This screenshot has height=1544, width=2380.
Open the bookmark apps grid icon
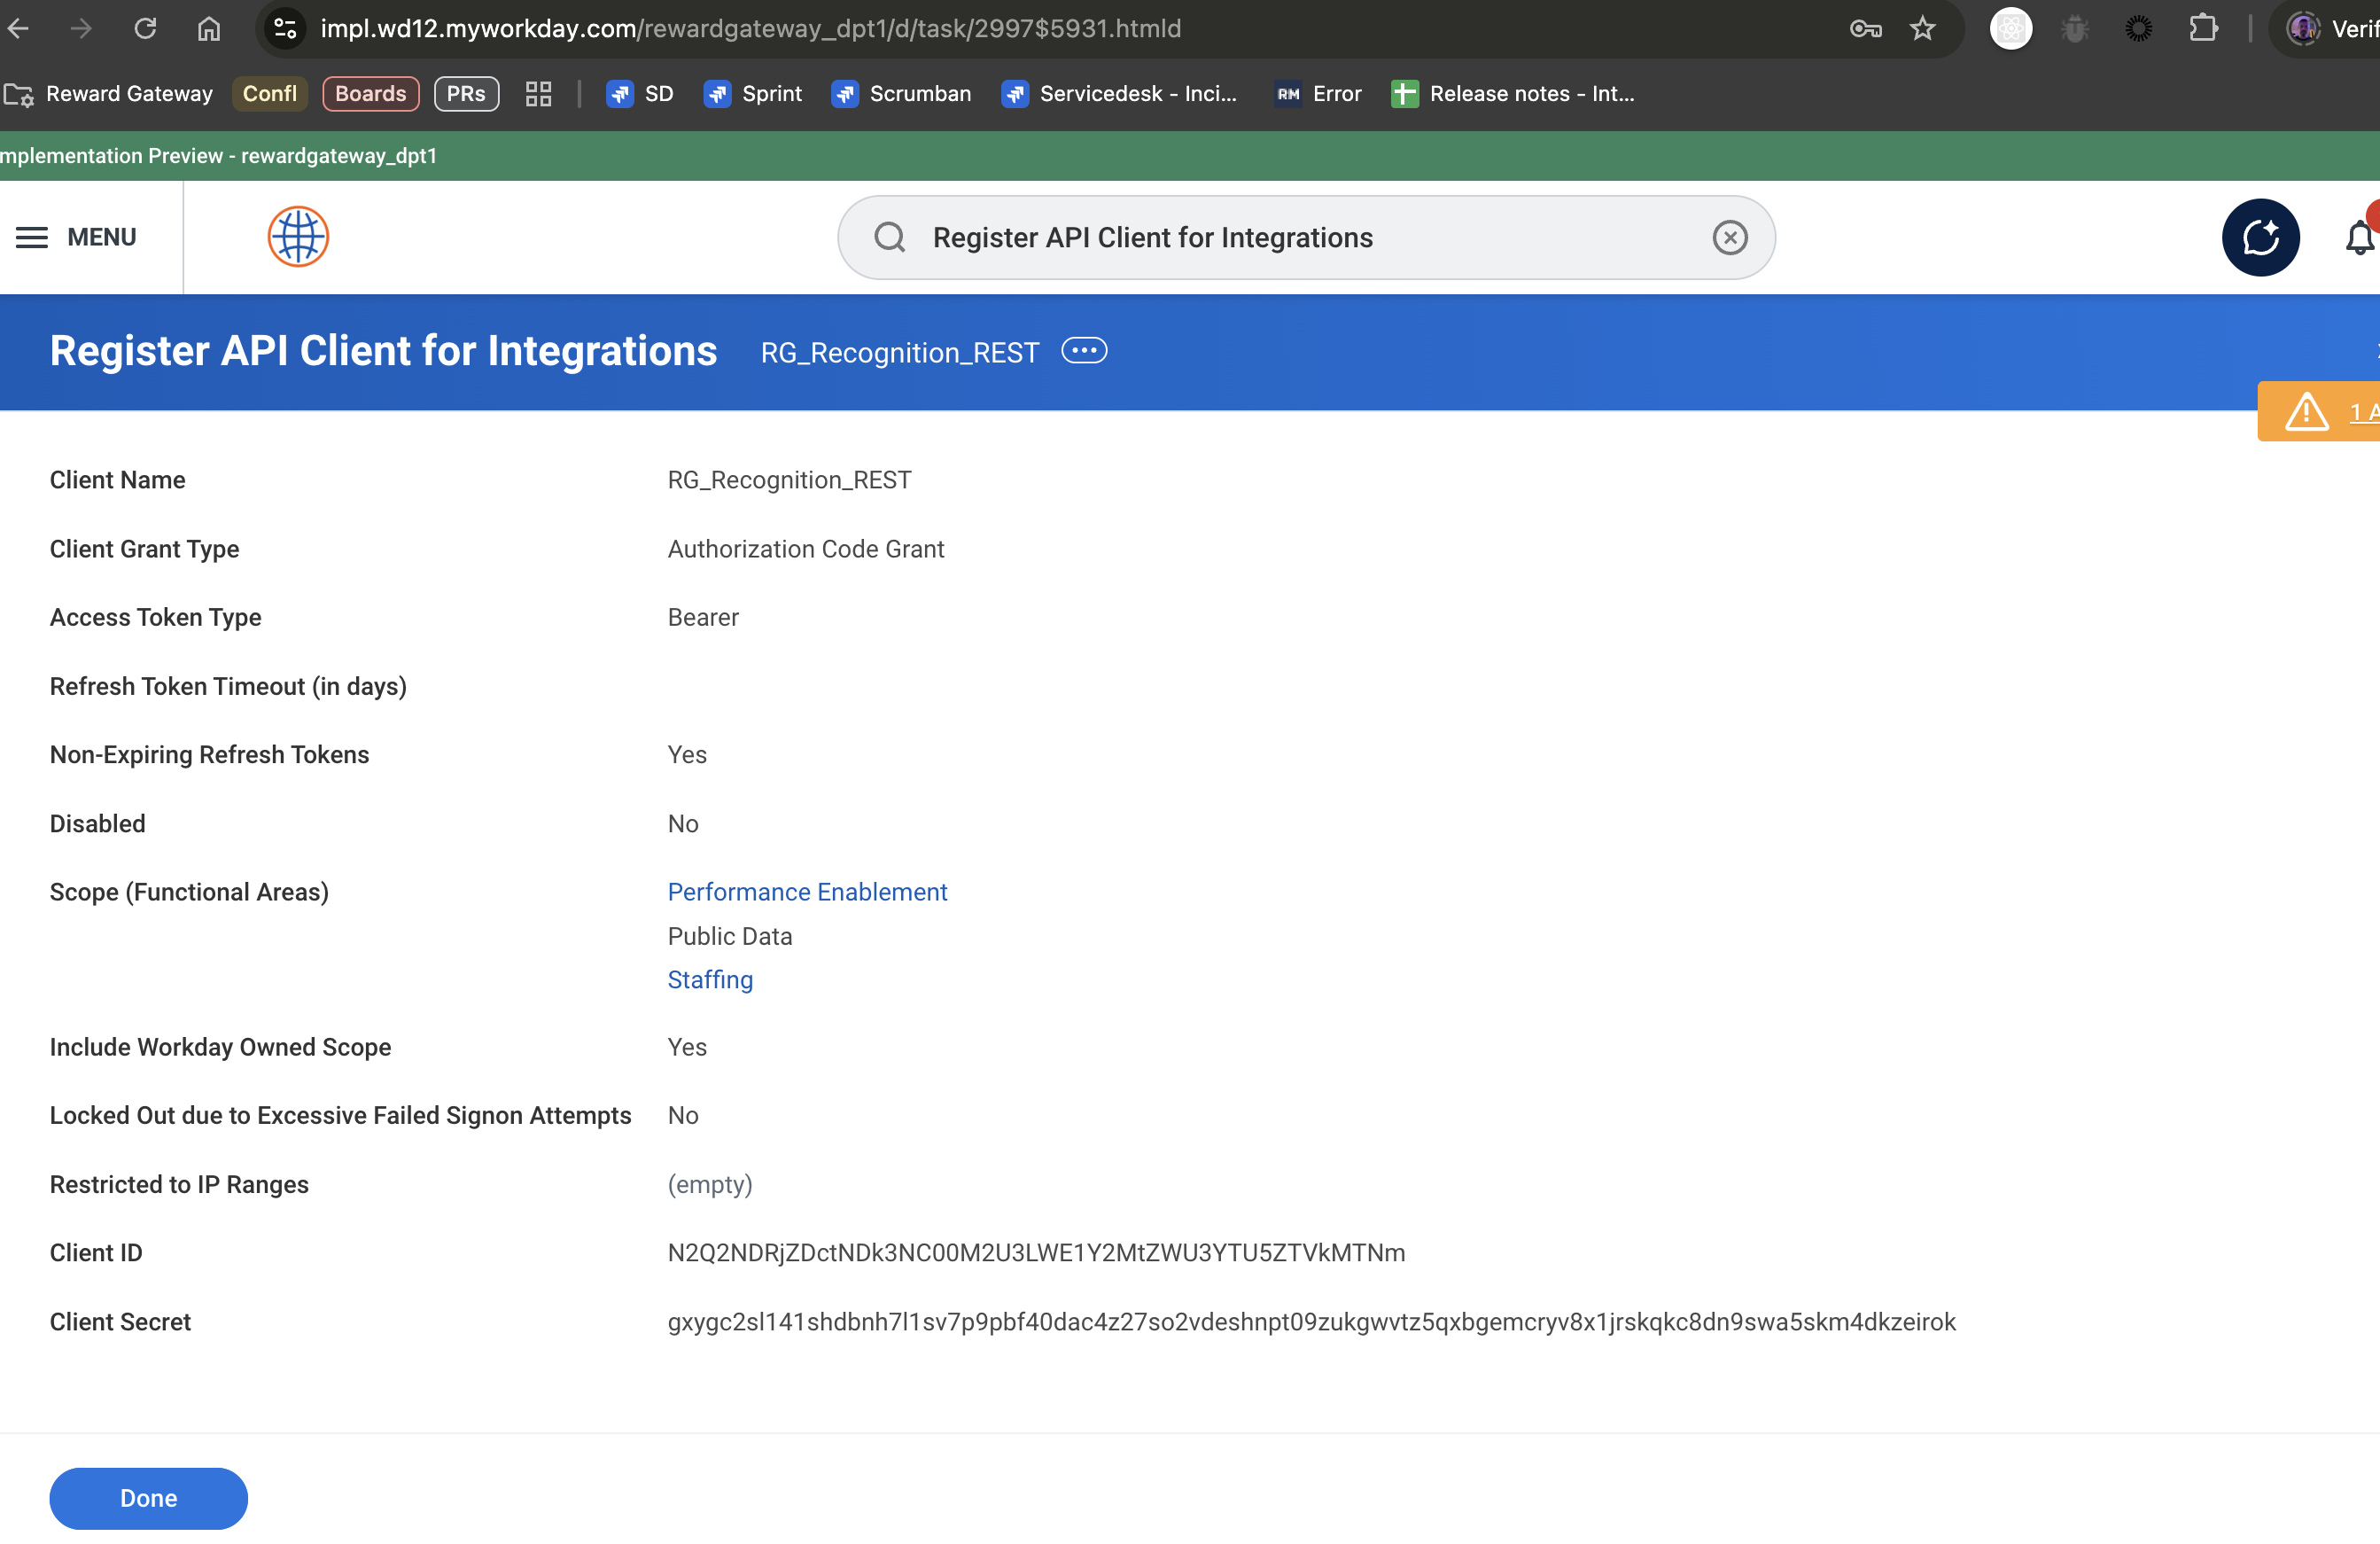click(539, 93)
